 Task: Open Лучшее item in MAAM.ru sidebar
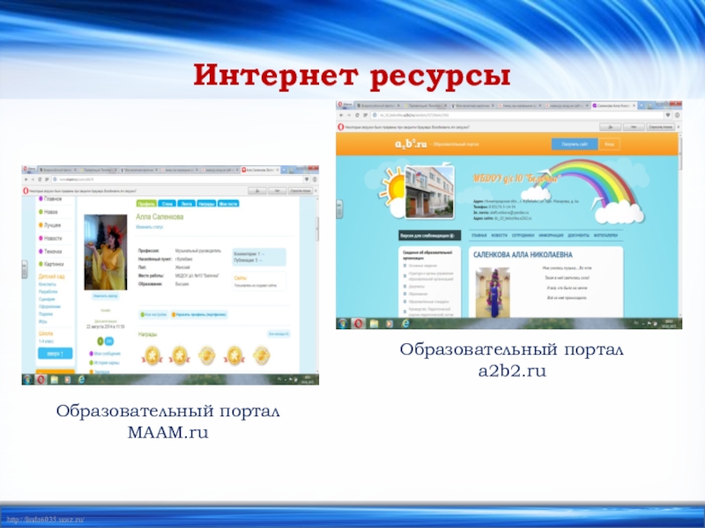[49, 225]
